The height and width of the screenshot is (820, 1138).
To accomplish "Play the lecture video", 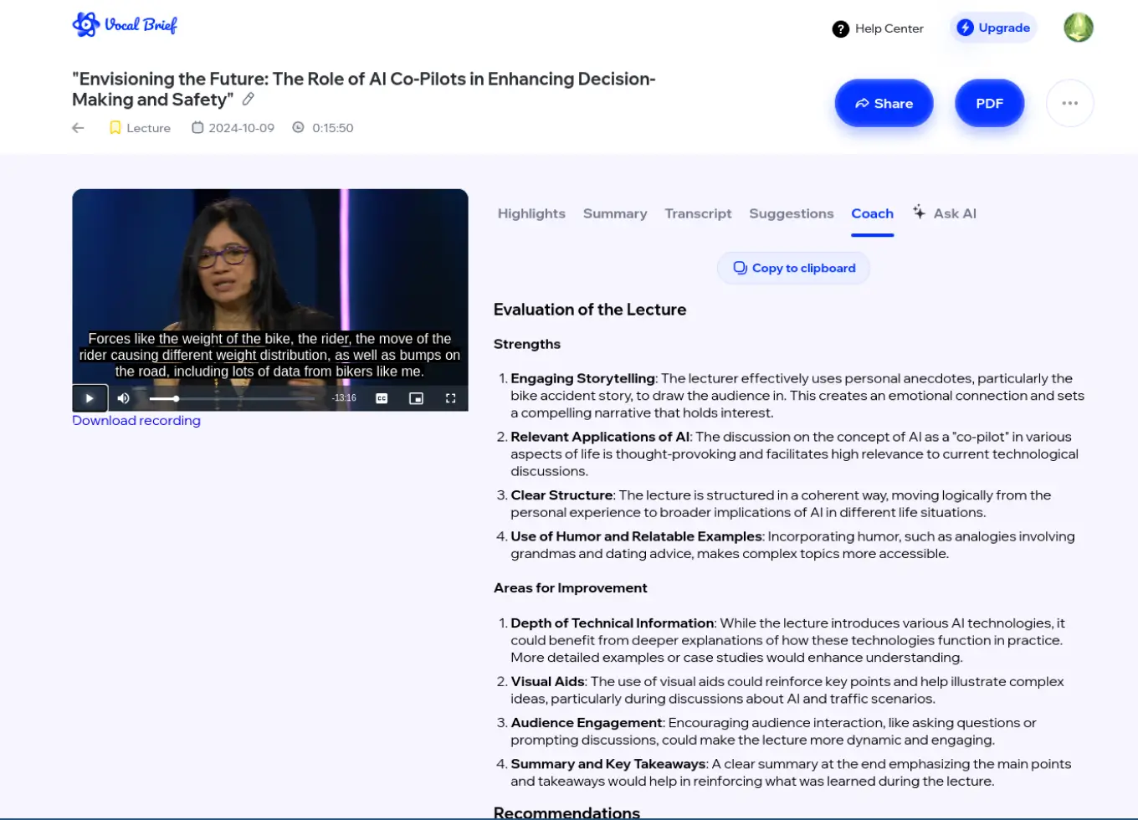I will pos(90,398).
